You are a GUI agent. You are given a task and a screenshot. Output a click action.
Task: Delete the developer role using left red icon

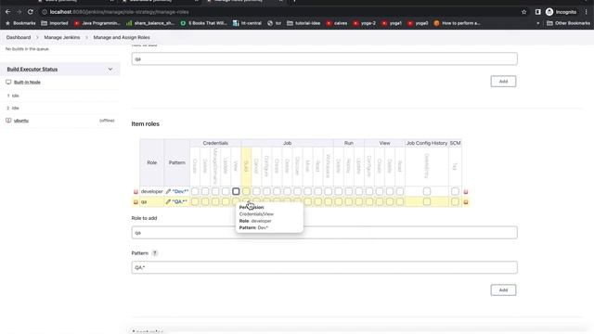pos(136,192)
